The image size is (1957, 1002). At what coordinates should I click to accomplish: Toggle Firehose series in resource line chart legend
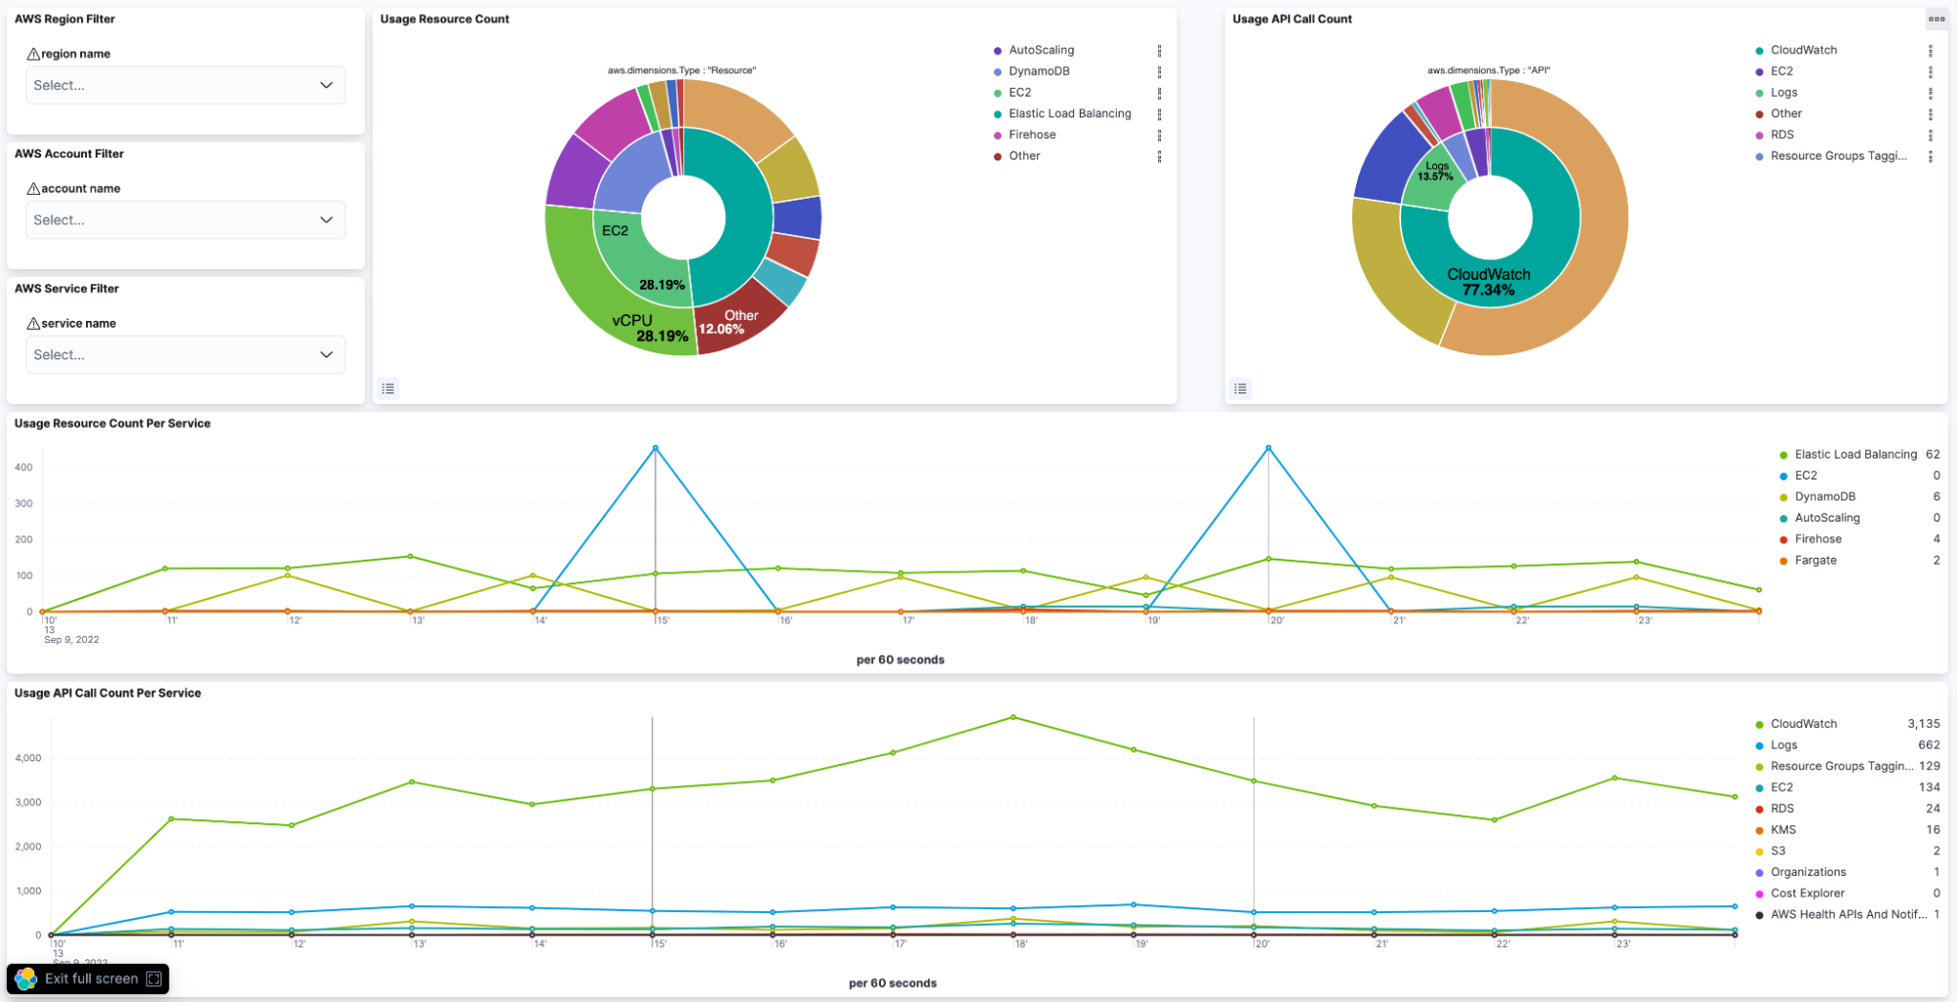pyautogui.click(x=1818, y=539)
